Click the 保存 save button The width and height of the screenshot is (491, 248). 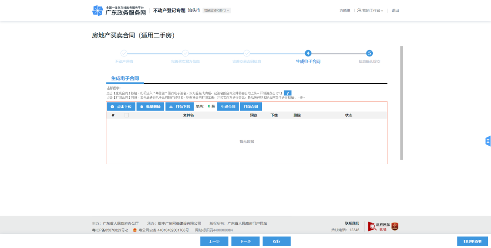276,242
